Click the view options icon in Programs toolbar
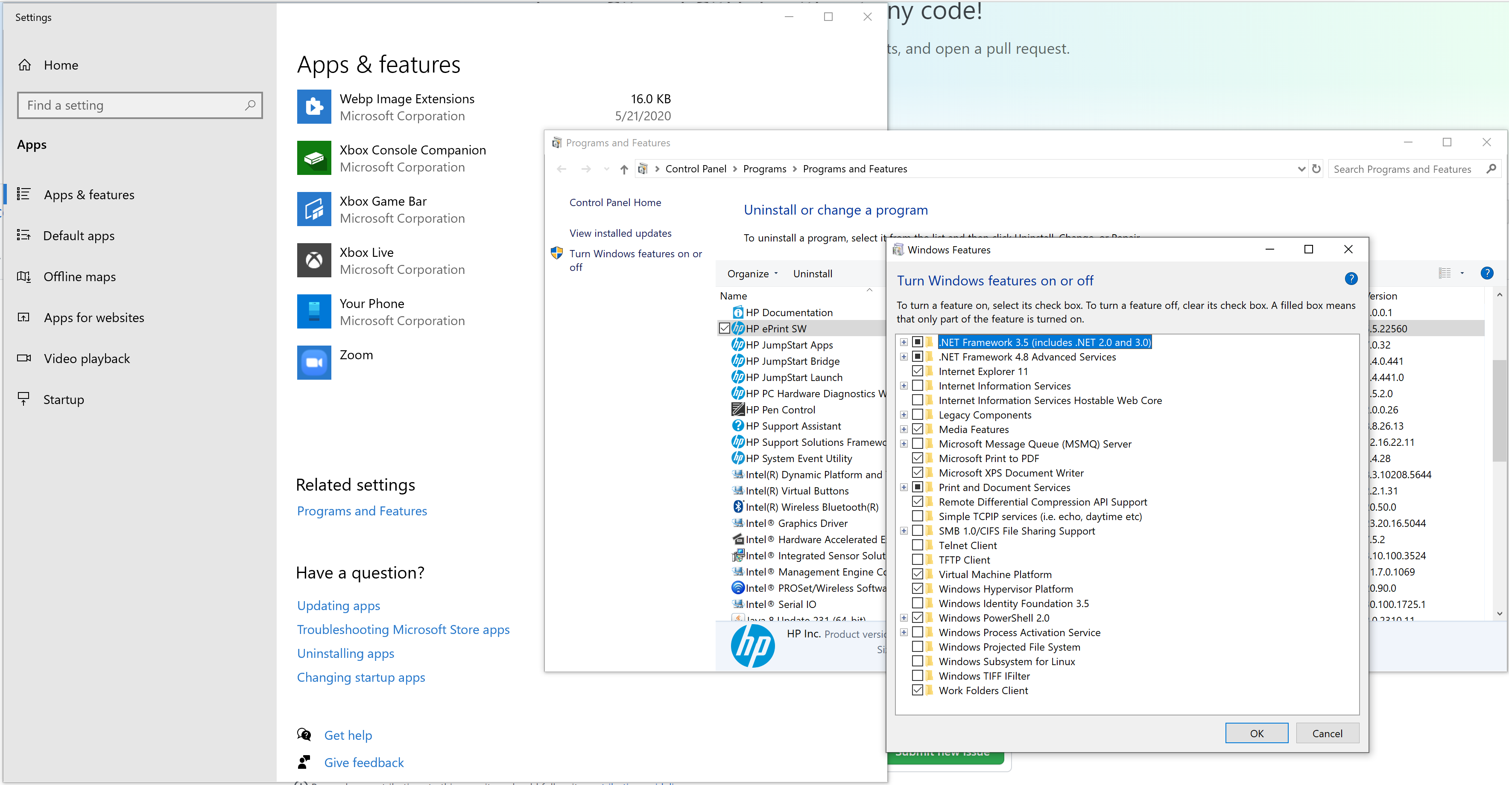1509x785 pixels. [1445, 273]
